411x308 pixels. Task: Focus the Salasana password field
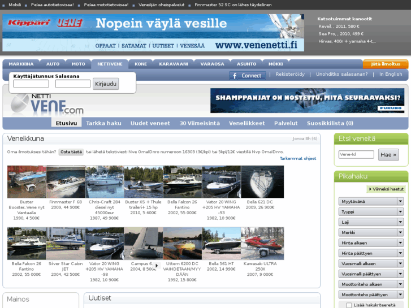[73, 84]
